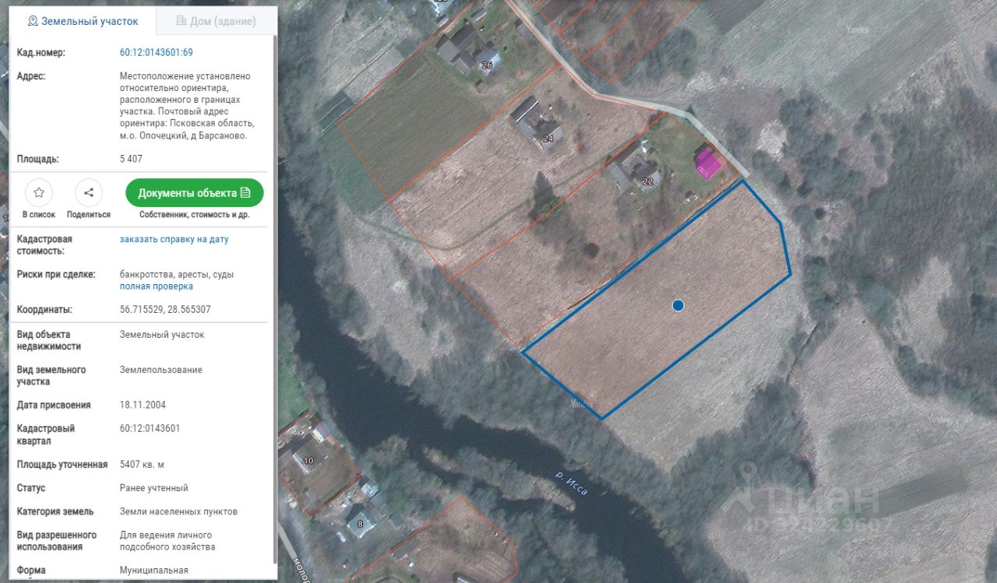The width and height of the screenshot is (997, 583).
Task: Click 'полная проверка' link
Action: tap(157, 286)
